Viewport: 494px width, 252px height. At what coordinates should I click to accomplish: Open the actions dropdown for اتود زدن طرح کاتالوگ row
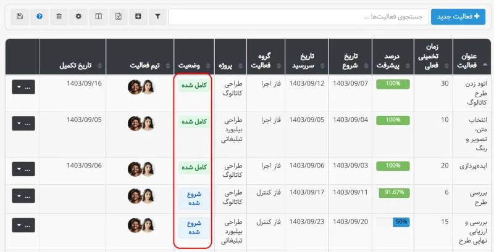click(x=23, y=87)
